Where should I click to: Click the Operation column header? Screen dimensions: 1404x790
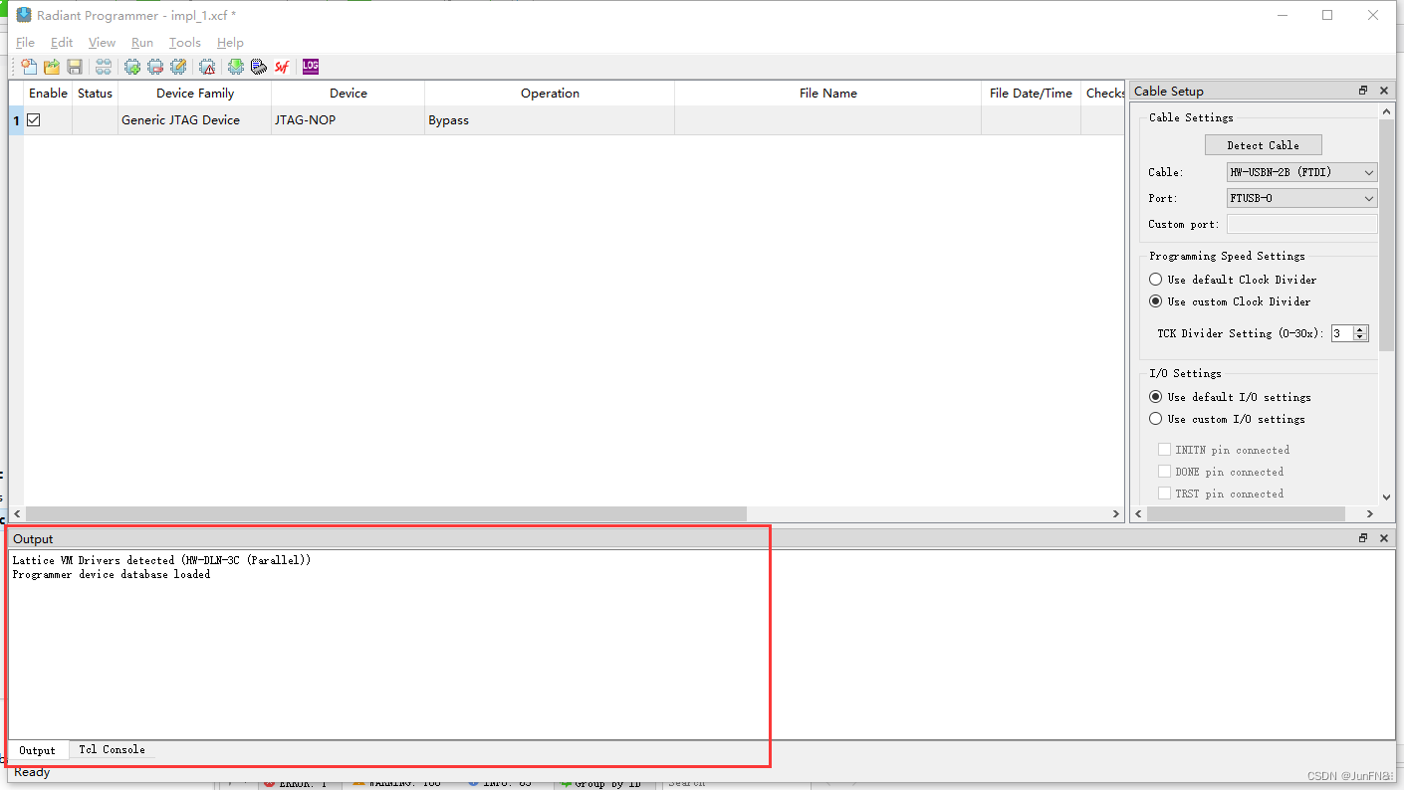[550, 93]
